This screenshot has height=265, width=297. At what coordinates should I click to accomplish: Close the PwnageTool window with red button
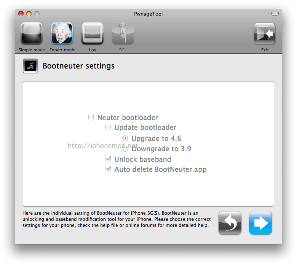(21, 14)
